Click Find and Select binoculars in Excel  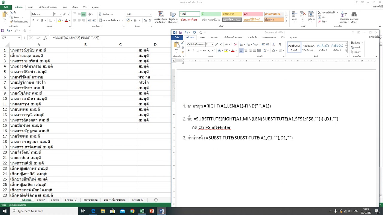pyautogui.click(x=354, y=14)
